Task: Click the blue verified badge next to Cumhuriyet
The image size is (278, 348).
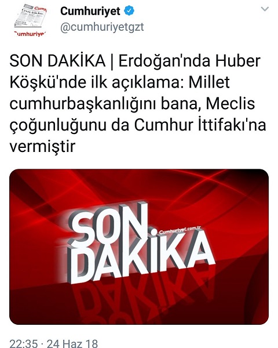Action: tap(129, 11)
